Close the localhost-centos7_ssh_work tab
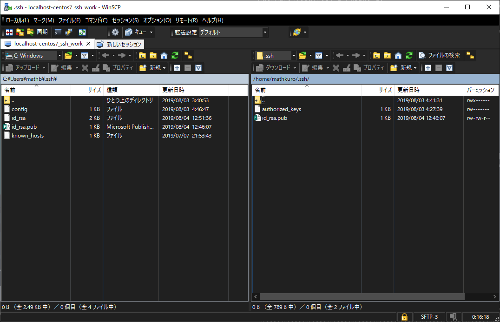This screenshot has width=500, height=322. coord(88,44)
